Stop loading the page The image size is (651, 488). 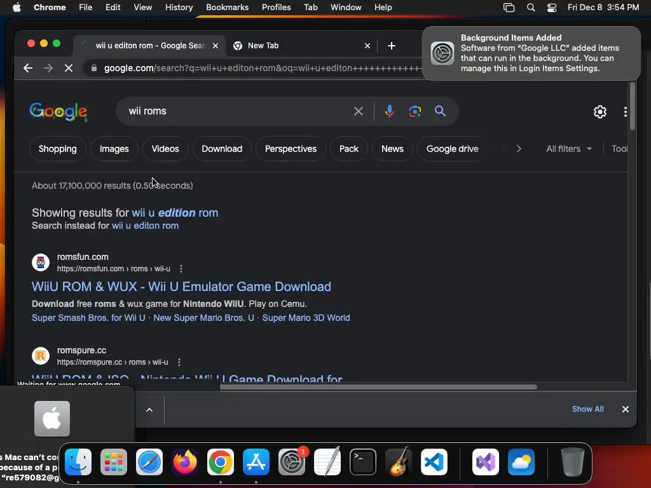click(69, 68)
